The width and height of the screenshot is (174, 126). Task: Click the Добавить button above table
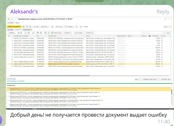click(12, 33)
